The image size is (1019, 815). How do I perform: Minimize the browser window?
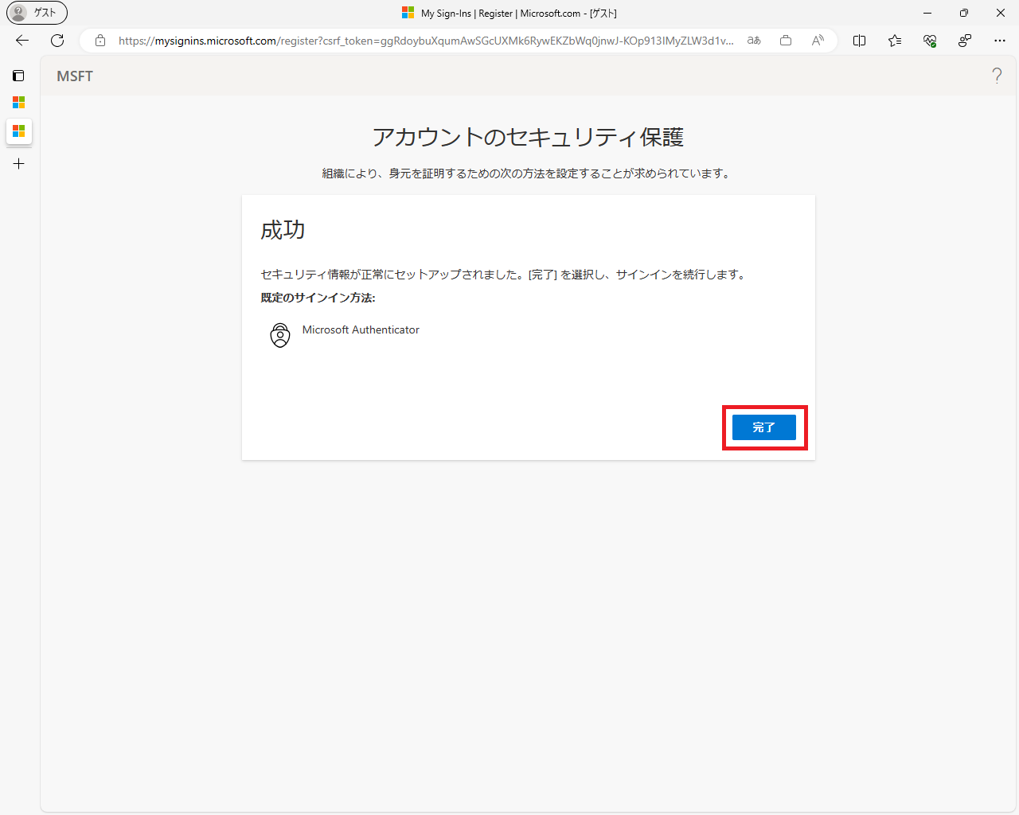point(927,13)
